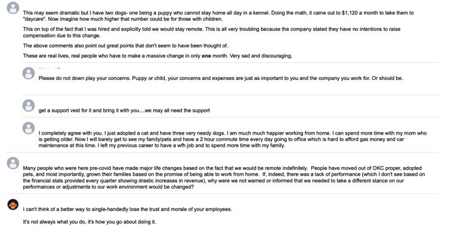Click the bold word 'one' before 'month'
The image size is (455, 228).
(206, 56)
